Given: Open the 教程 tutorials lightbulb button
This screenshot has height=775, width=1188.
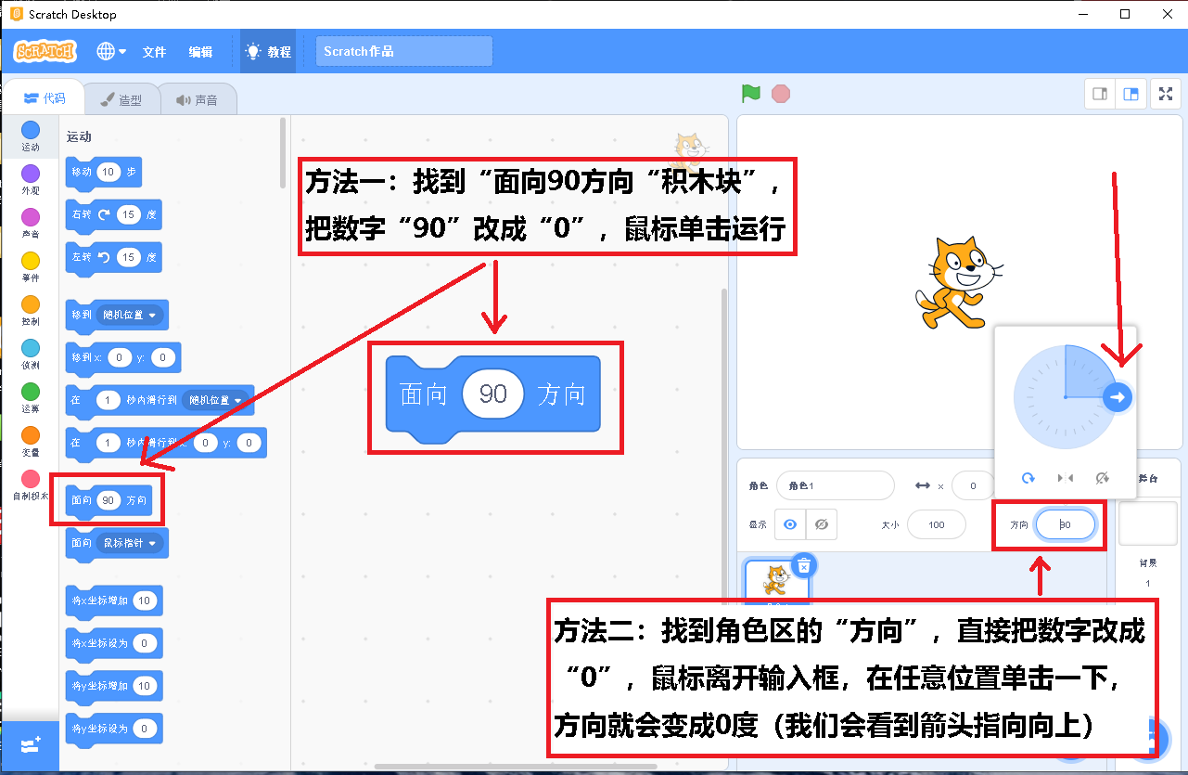Looking at the screenshot, I should click(x=267, y=52).
